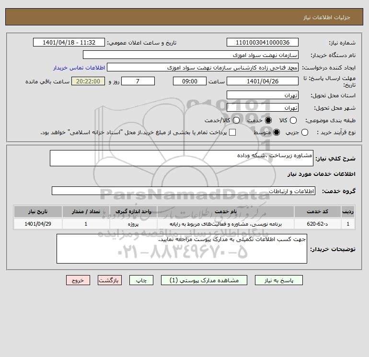Click the buyer organization name field
Image resolution: width=369 pixels, height=357 pixels.
click(191, 55)
